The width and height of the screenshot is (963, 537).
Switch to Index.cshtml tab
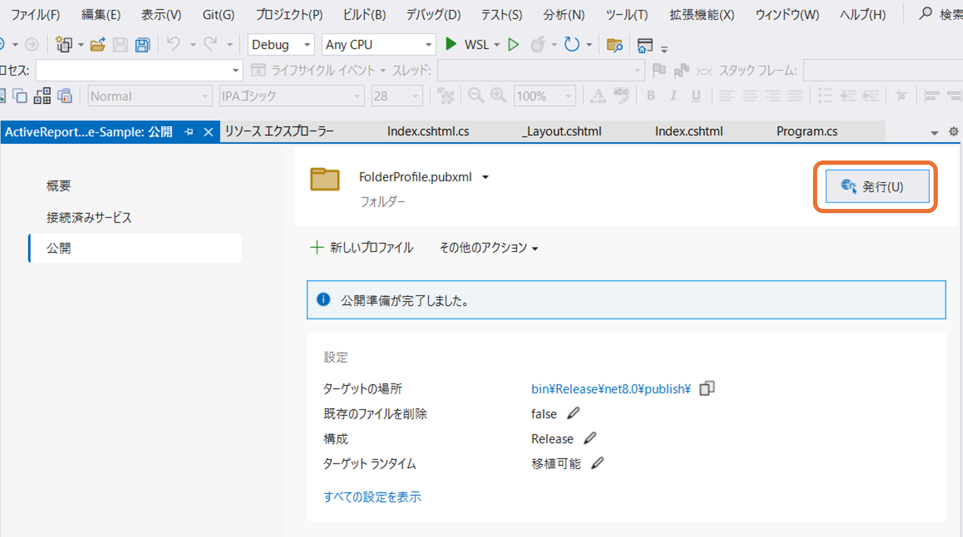pyautogui.click(x=689, y=131)
